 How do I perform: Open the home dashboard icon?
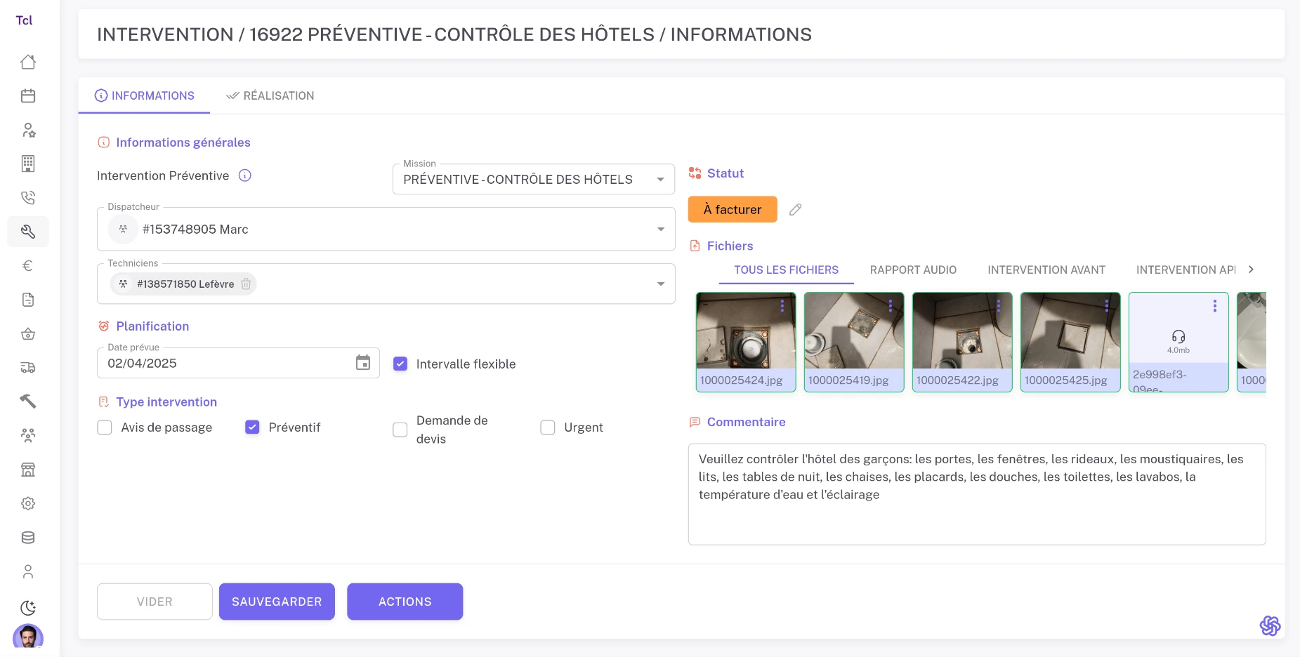pyautogui.click(x=27, y=62)
